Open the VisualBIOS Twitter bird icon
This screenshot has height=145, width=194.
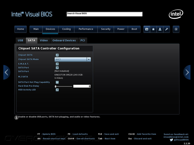[171, 140]
